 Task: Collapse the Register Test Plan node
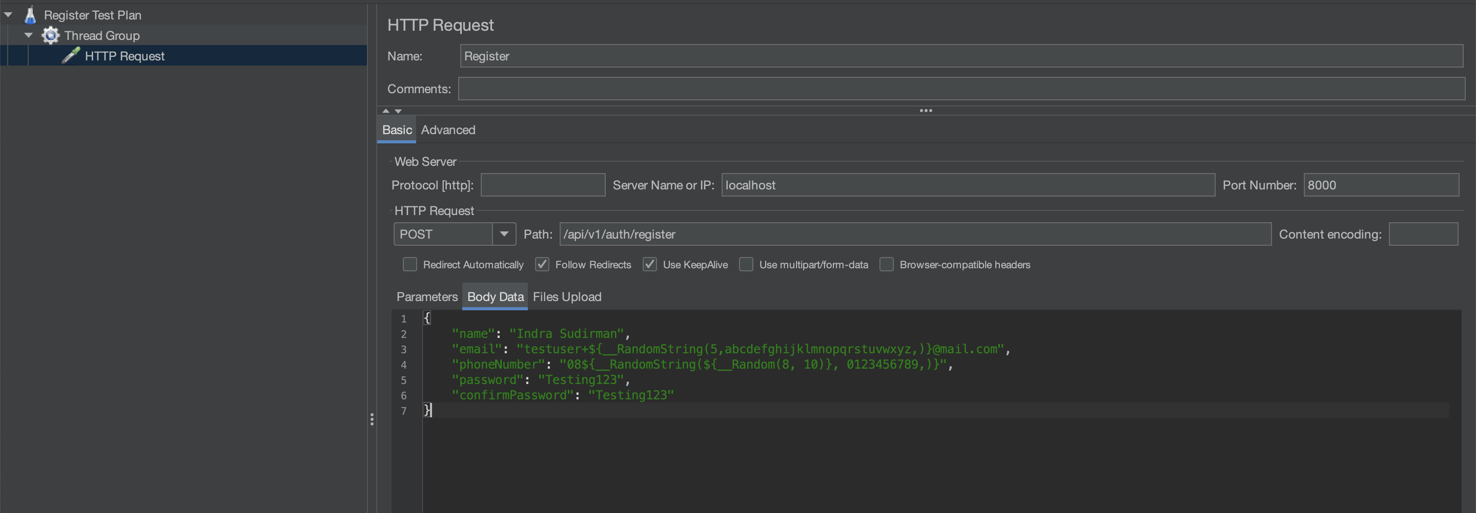[x=8, y=14]
